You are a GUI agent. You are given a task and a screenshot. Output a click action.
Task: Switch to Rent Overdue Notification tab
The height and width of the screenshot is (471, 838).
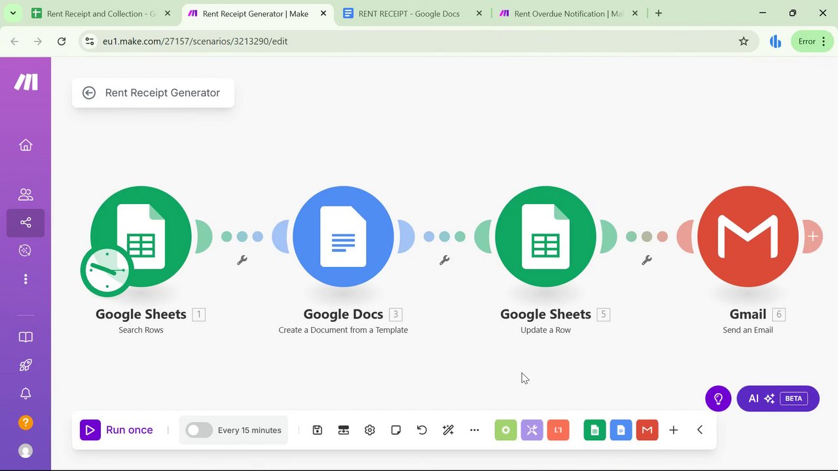pyautogui.click(x=568, y=13)
